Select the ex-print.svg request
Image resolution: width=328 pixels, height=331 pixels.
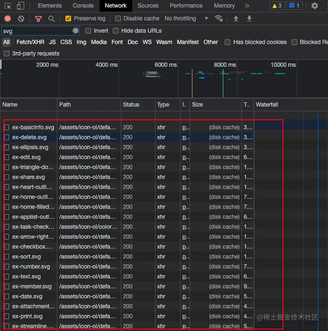pyautogui.click(x=27, y=316)
